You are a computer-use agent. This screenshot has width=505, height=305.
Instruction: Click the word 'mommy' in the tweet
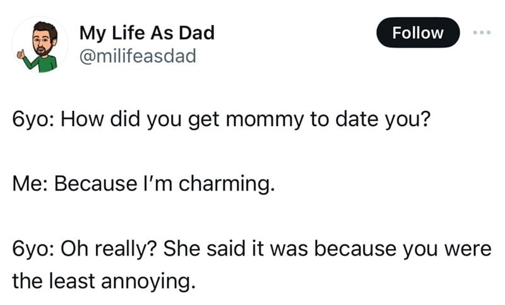(x=264, y=120)
